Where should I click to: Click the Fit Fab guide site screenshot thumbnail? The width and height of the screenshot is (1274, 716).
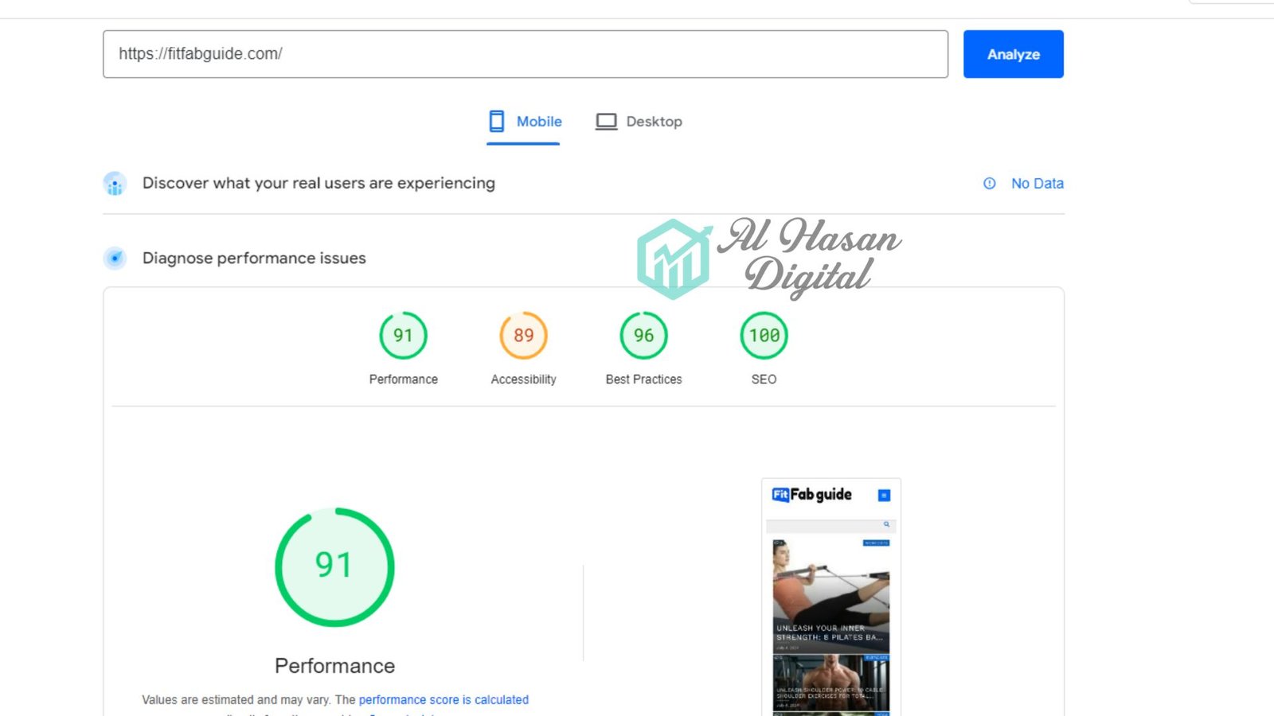831,597
